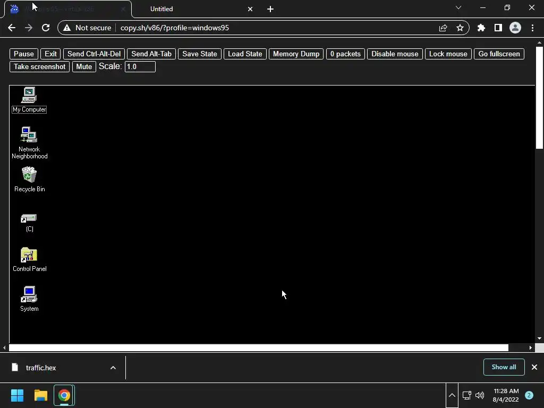Click Save State
The height and width of the screenshot is (408, 544).
200,54
